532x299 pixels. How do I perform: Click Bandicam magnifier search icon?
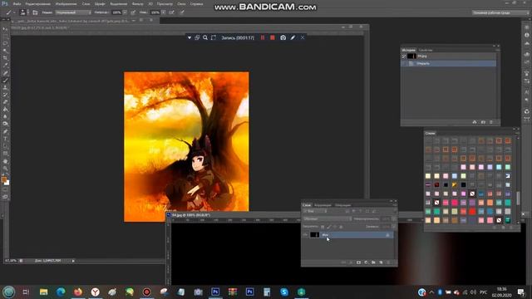point(205,37)
